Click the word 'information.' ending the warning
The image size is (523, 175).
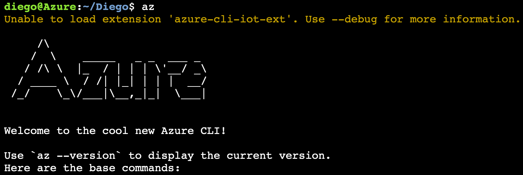coord(482,19)
